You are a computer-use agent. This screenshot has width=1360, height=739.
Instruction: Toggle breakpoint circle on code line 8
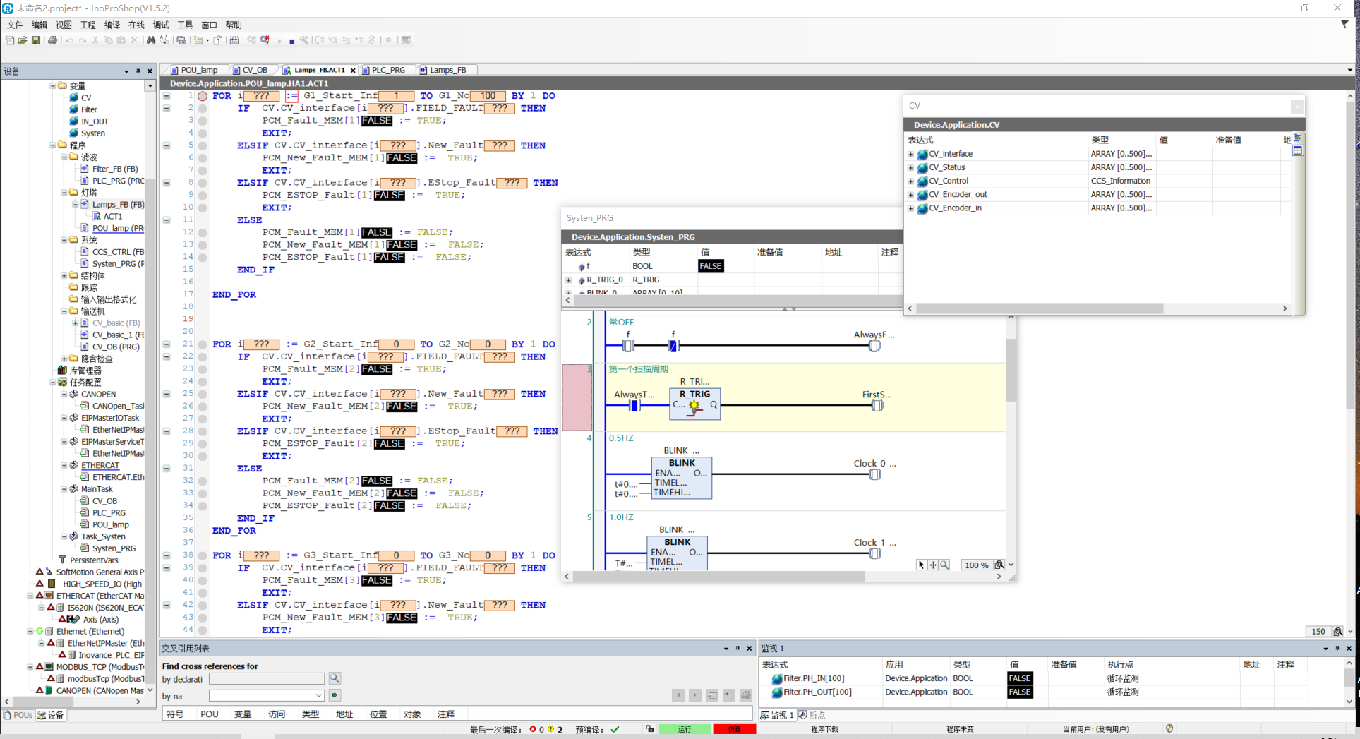[x=203, y=183]
